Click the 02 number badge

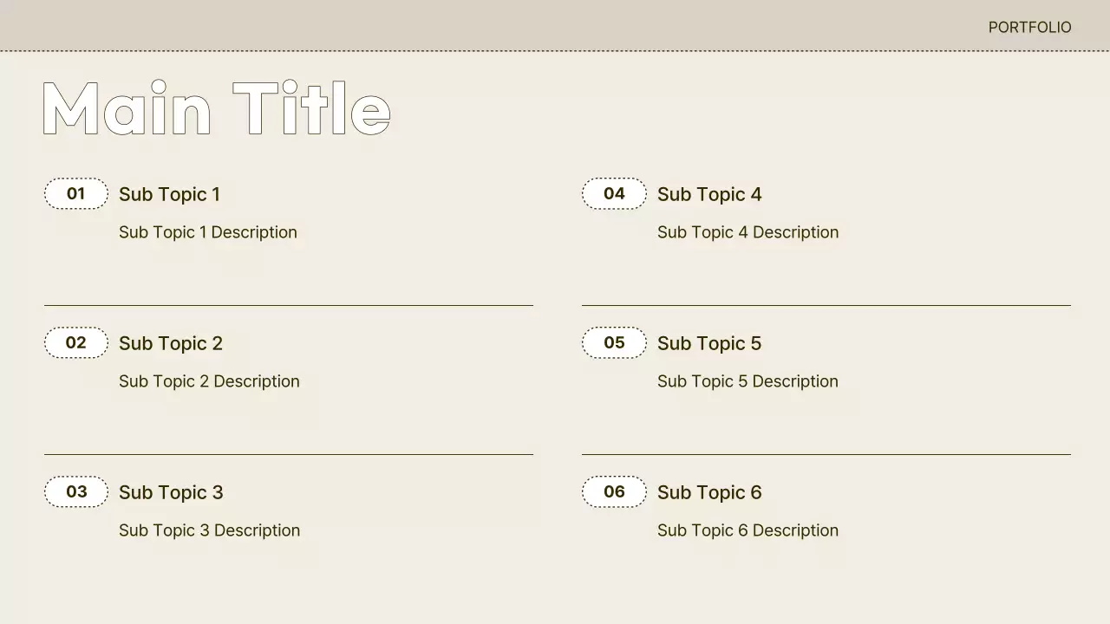click(x=76, y=343)
